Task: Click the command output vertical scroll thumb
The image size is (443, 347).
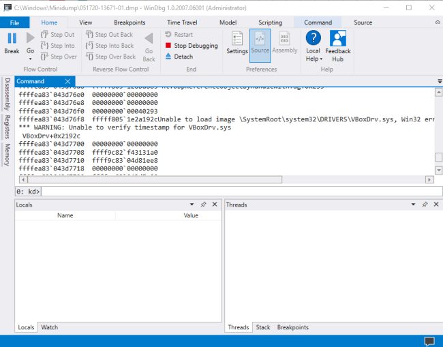Action: (438, 157)
